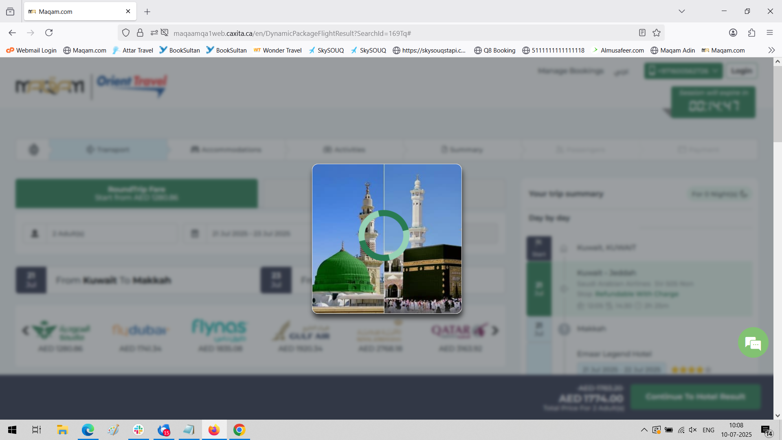Click the travel dates input field
The height and width of the screenshot is (440, 782).
click(251, 233)
